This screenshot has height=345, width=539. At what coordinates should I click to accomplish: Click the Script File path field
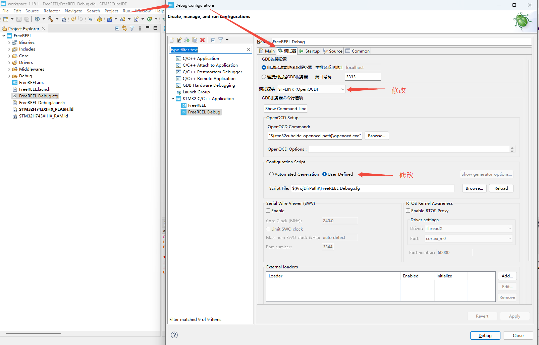pos(373,188)
